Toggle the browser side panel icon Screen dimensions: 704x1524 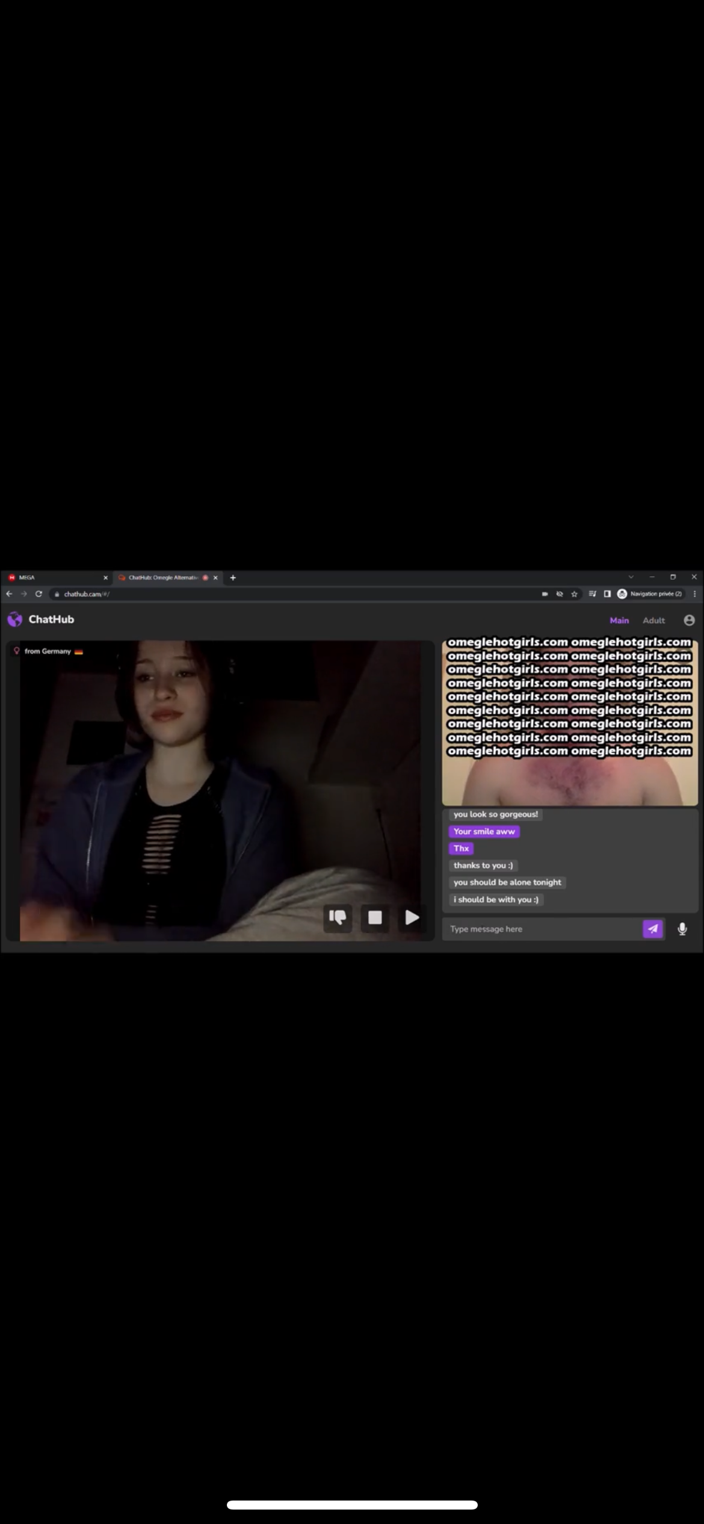coord(607,594)
